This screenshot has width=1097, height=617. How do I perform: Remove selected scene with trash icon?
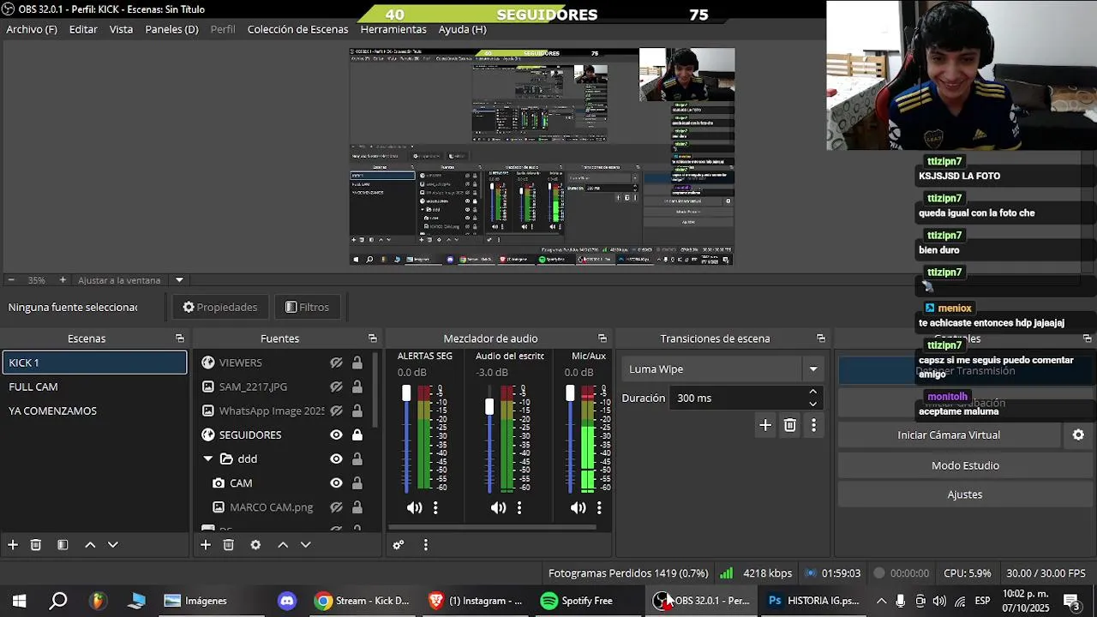(36, 545)
